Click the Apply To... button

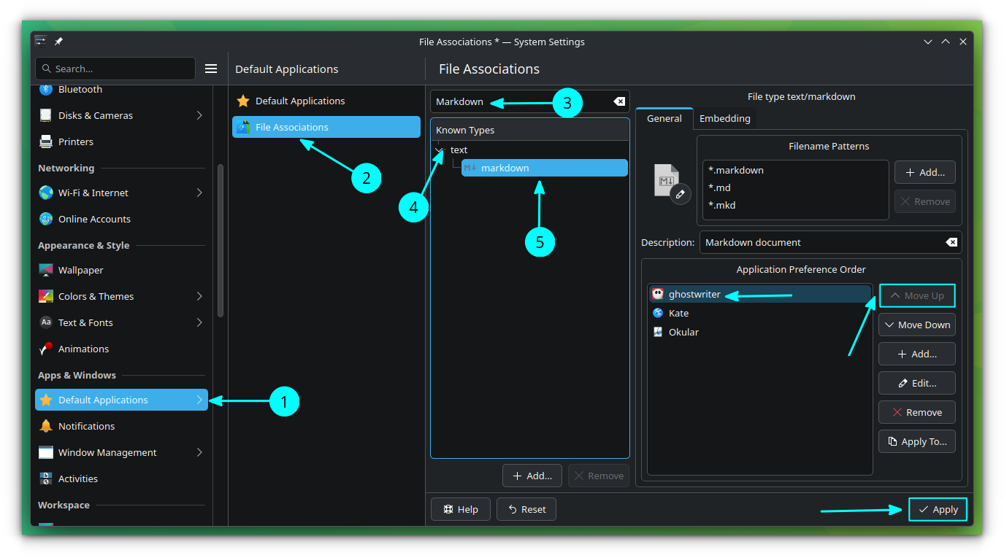[x=917, y=441]
